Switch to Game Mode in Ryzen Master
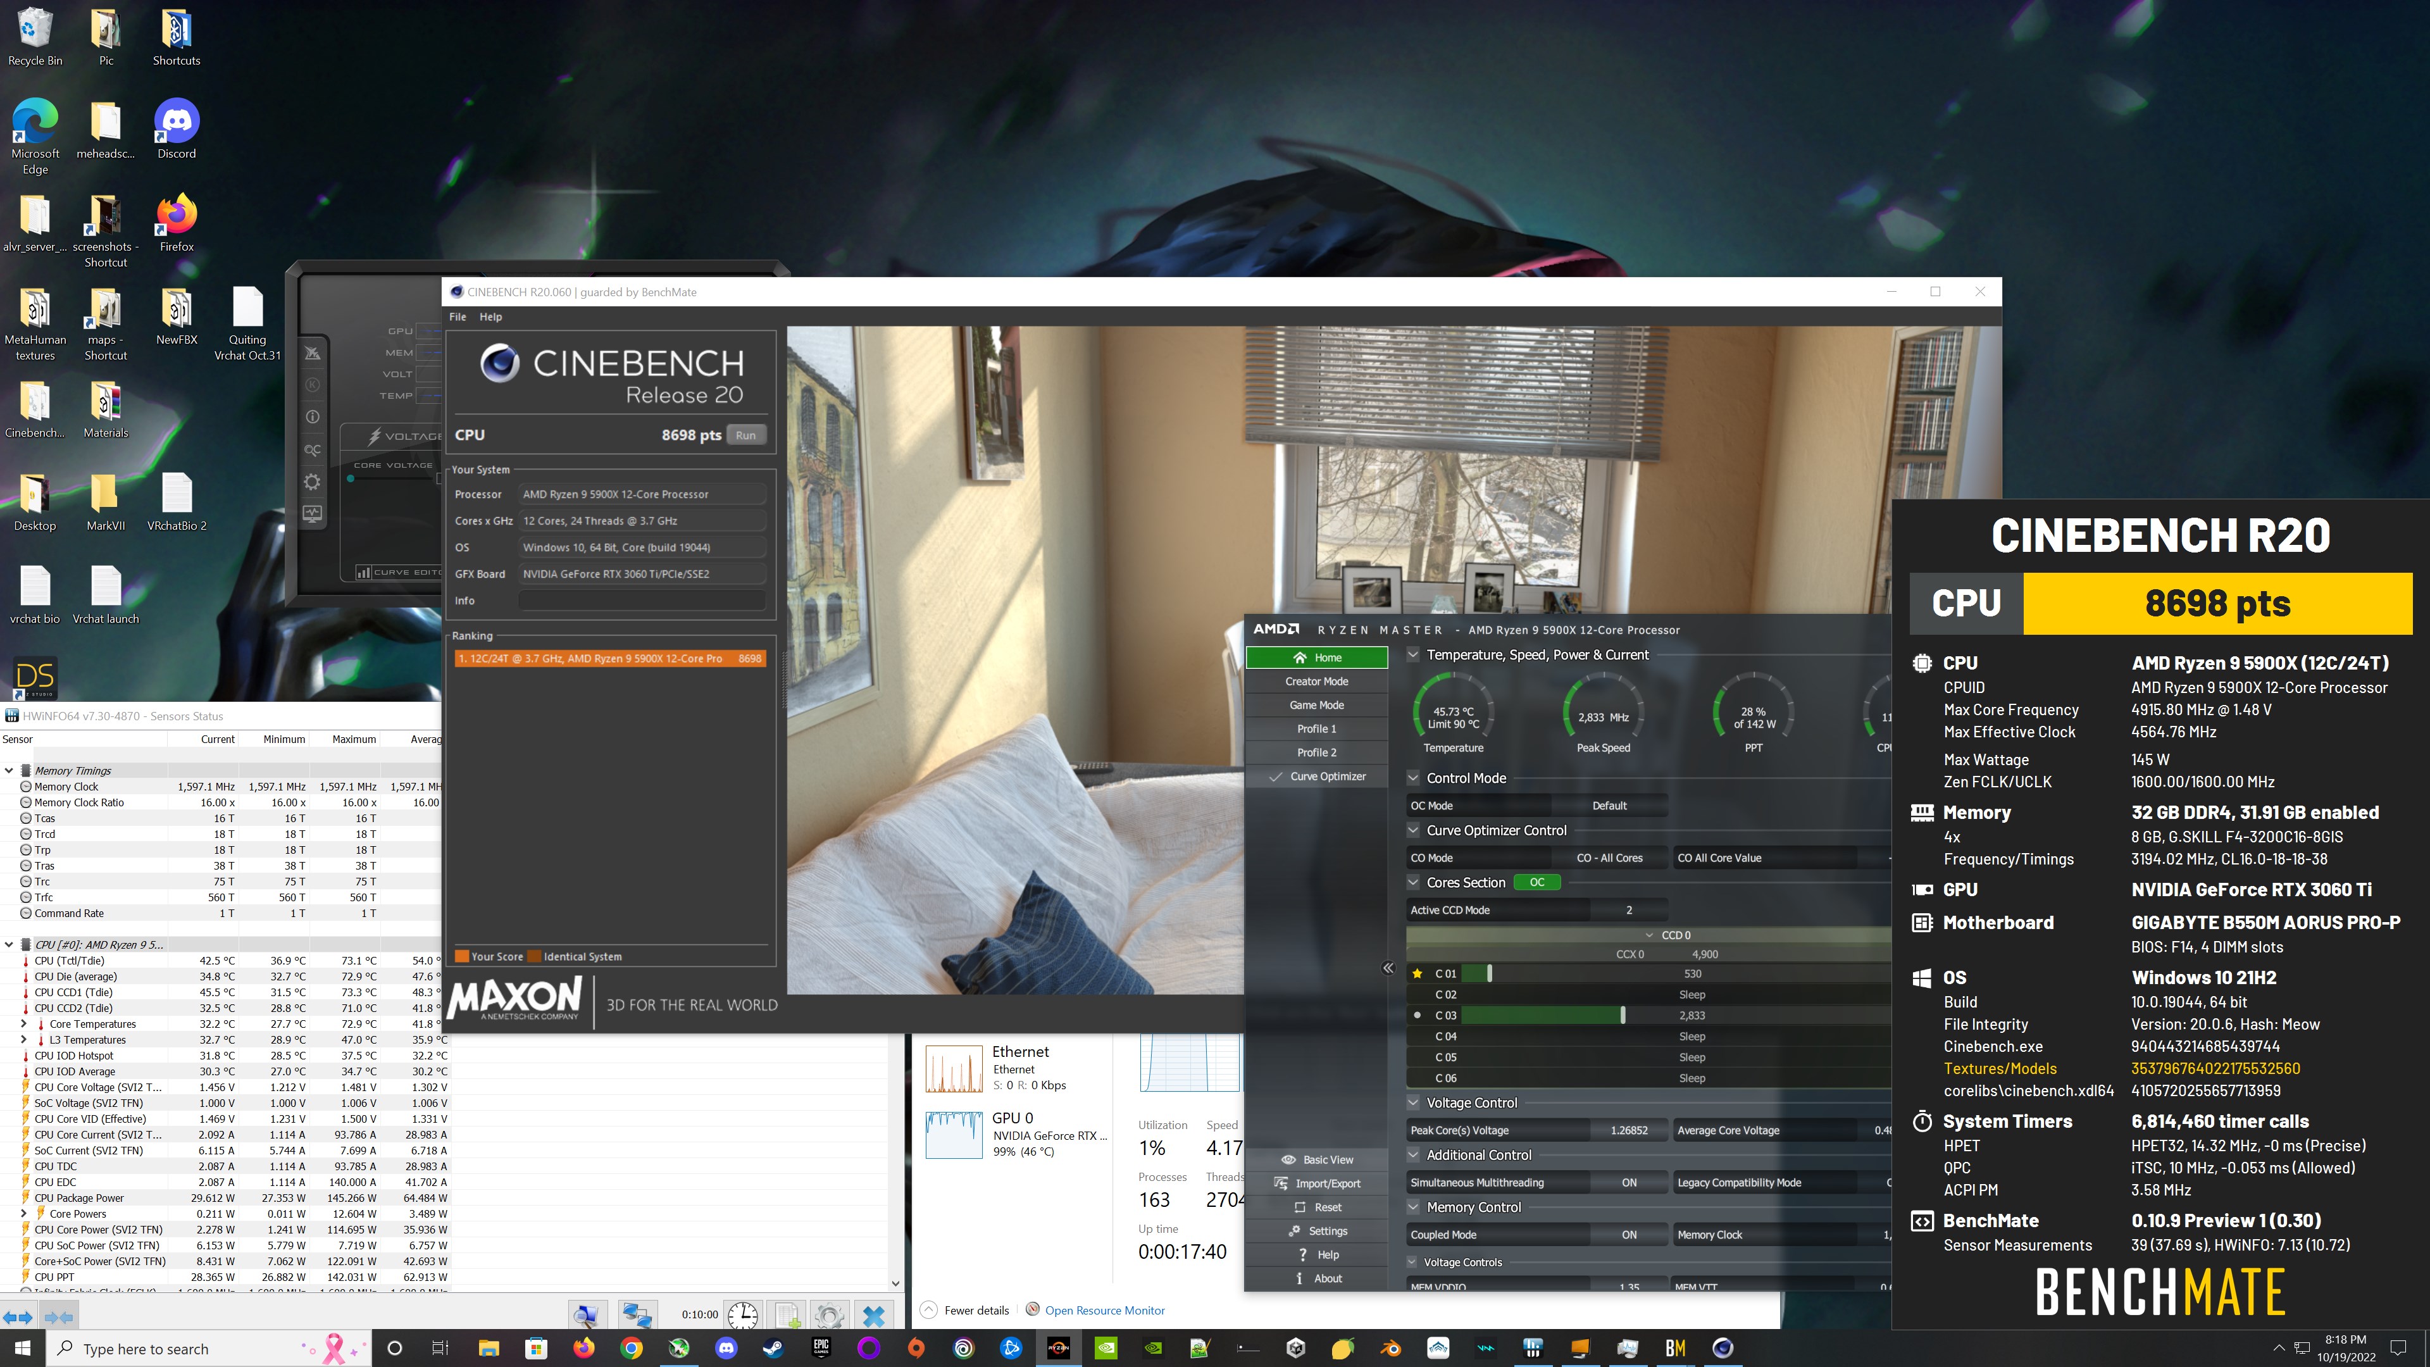 (1317, 705)
